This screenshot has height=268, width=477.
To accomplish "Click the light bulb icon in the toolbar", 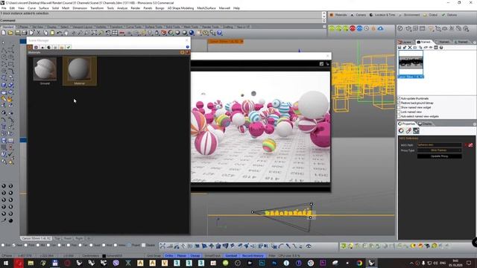I will (x=150, y=33).
